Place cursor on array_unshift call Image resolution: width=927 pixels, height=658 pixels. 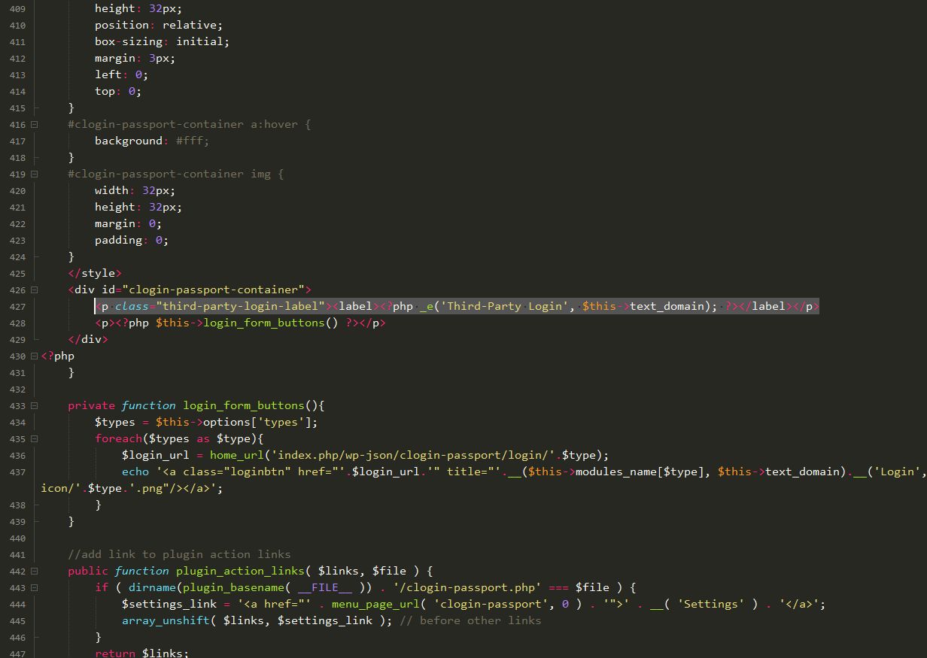[x=166, y=620]
